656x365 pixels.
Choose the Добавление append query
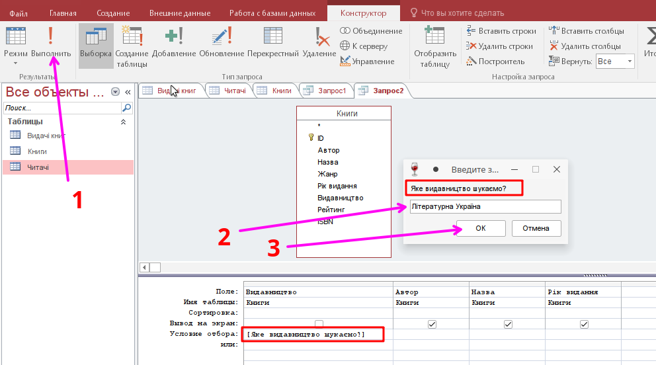(174, 42)
